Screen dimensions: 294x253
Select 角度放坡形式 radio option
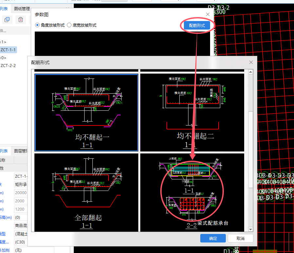point(50,25)
